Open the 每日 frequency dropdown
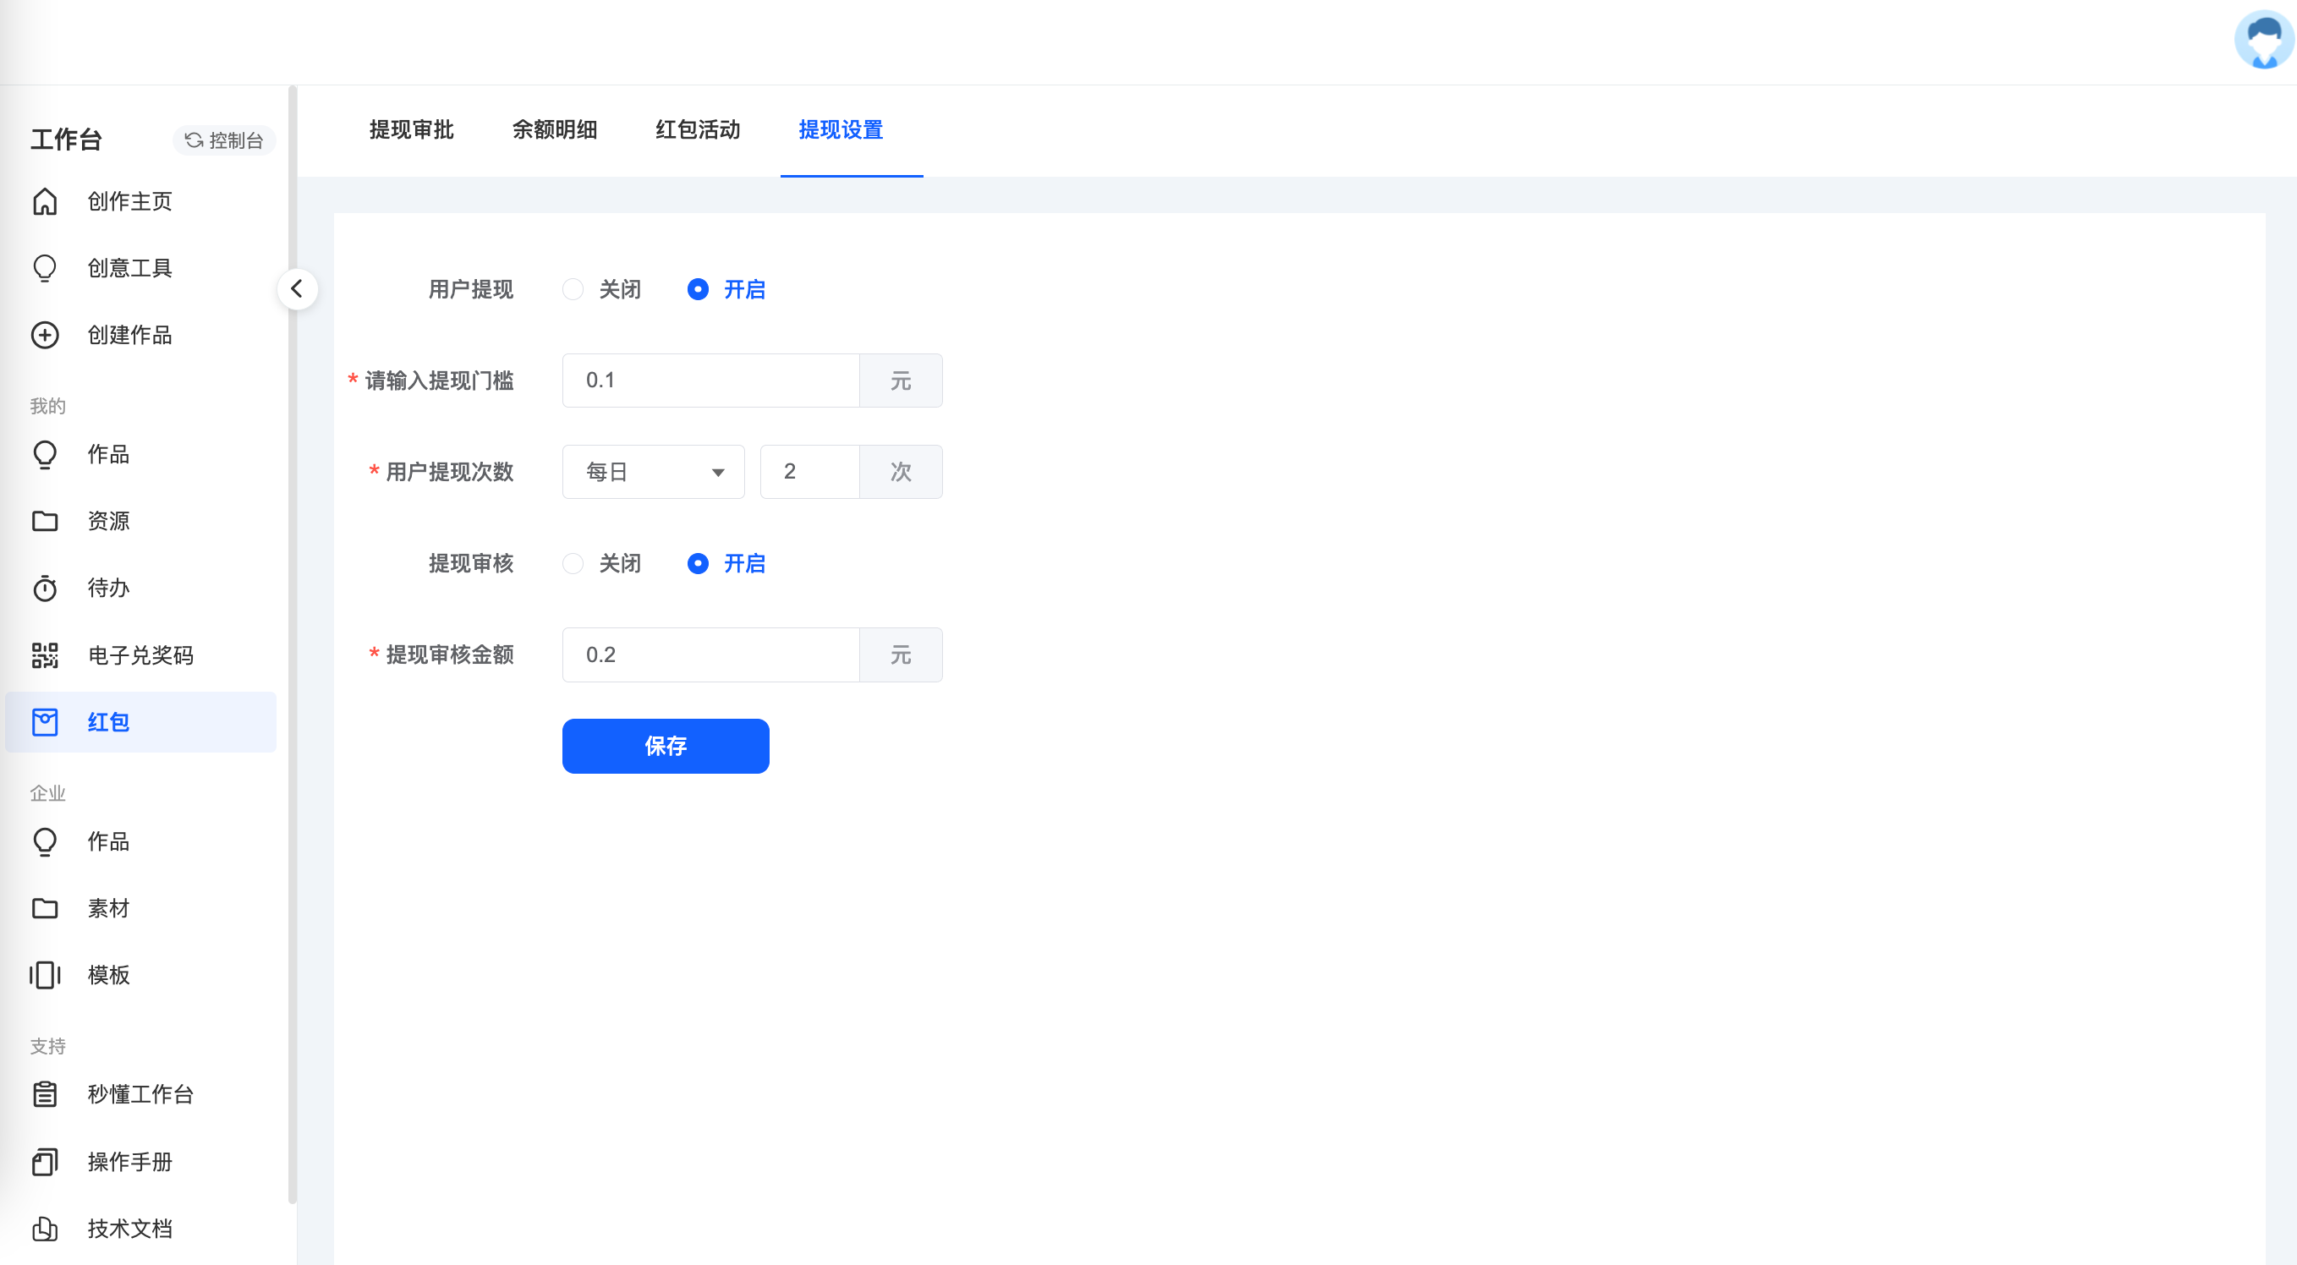 tap(654, 472)
